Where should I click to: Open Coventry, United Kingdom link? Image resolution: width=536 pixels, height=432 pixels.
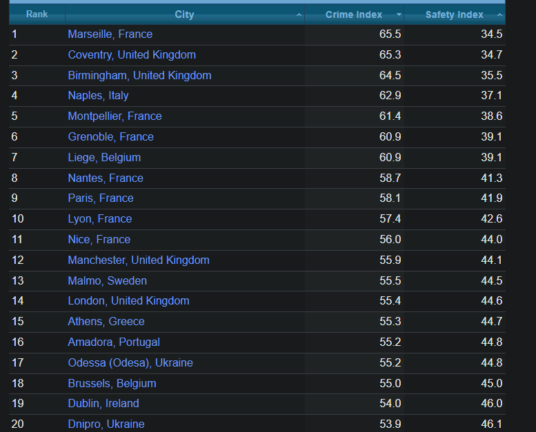(x=132, y=54)
